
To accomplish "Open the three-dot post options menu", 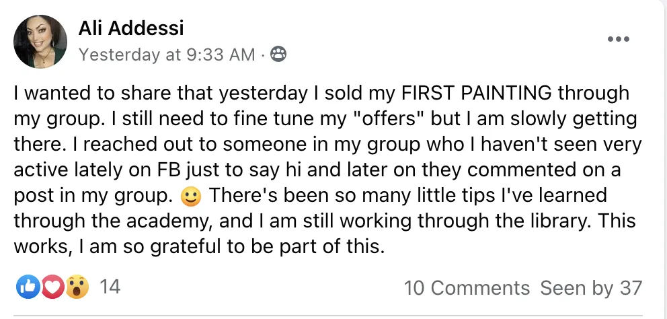I will tap(618, 40).
